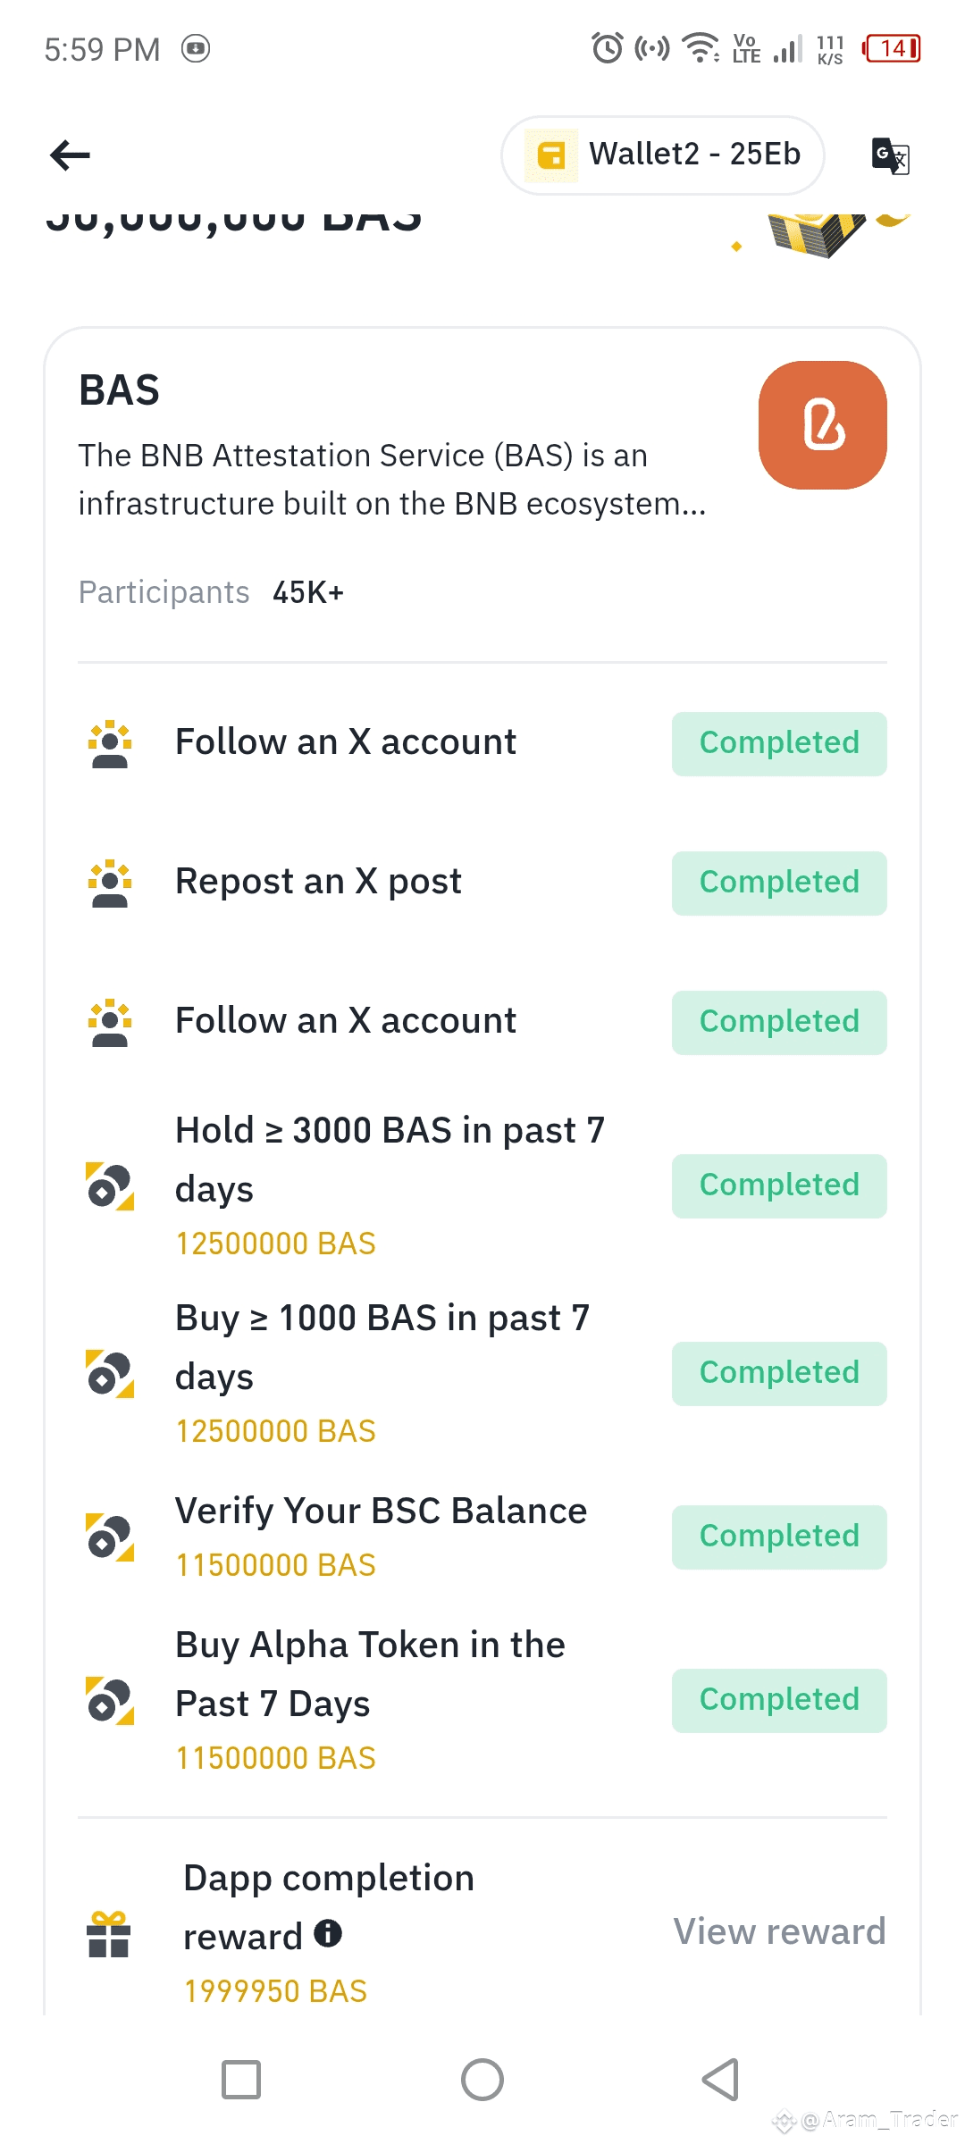Tap coin icon beside Hold ≥ 3000 BAS

[x=110, y=1185]
